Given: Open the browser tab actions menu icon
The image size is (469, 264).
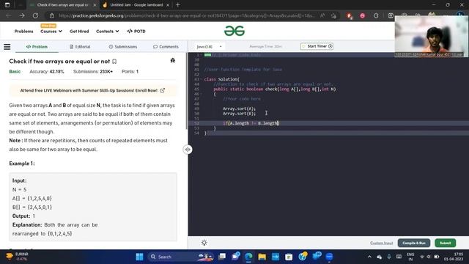Looking at the screenshot, I should pyautogui.click(x=7, y=5).
